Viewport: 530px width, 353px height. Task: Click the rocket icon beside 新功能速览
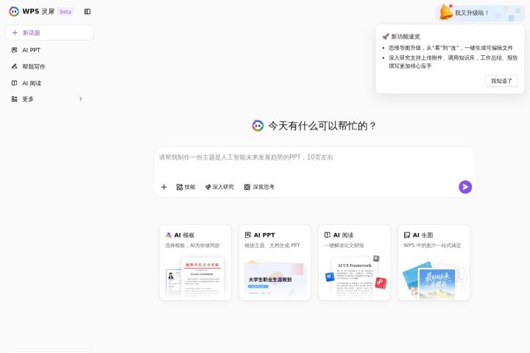386,37
